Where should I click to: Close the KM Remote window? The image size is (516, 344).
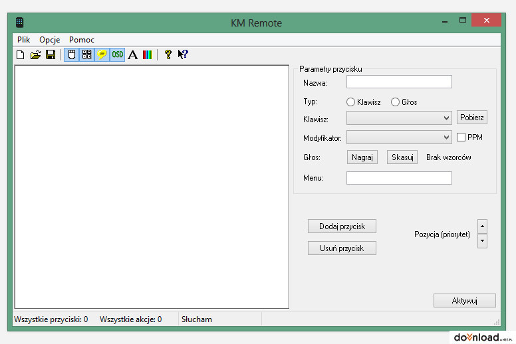click(x=486, y=21)
